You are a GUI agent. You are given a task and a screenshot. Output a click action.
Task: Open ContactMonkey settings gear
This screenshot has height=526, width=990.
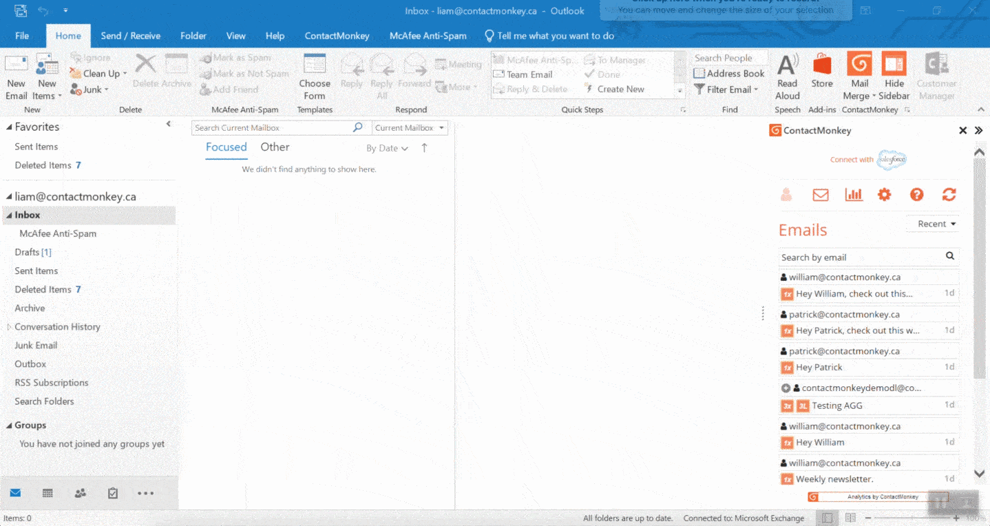click(885, 195)
